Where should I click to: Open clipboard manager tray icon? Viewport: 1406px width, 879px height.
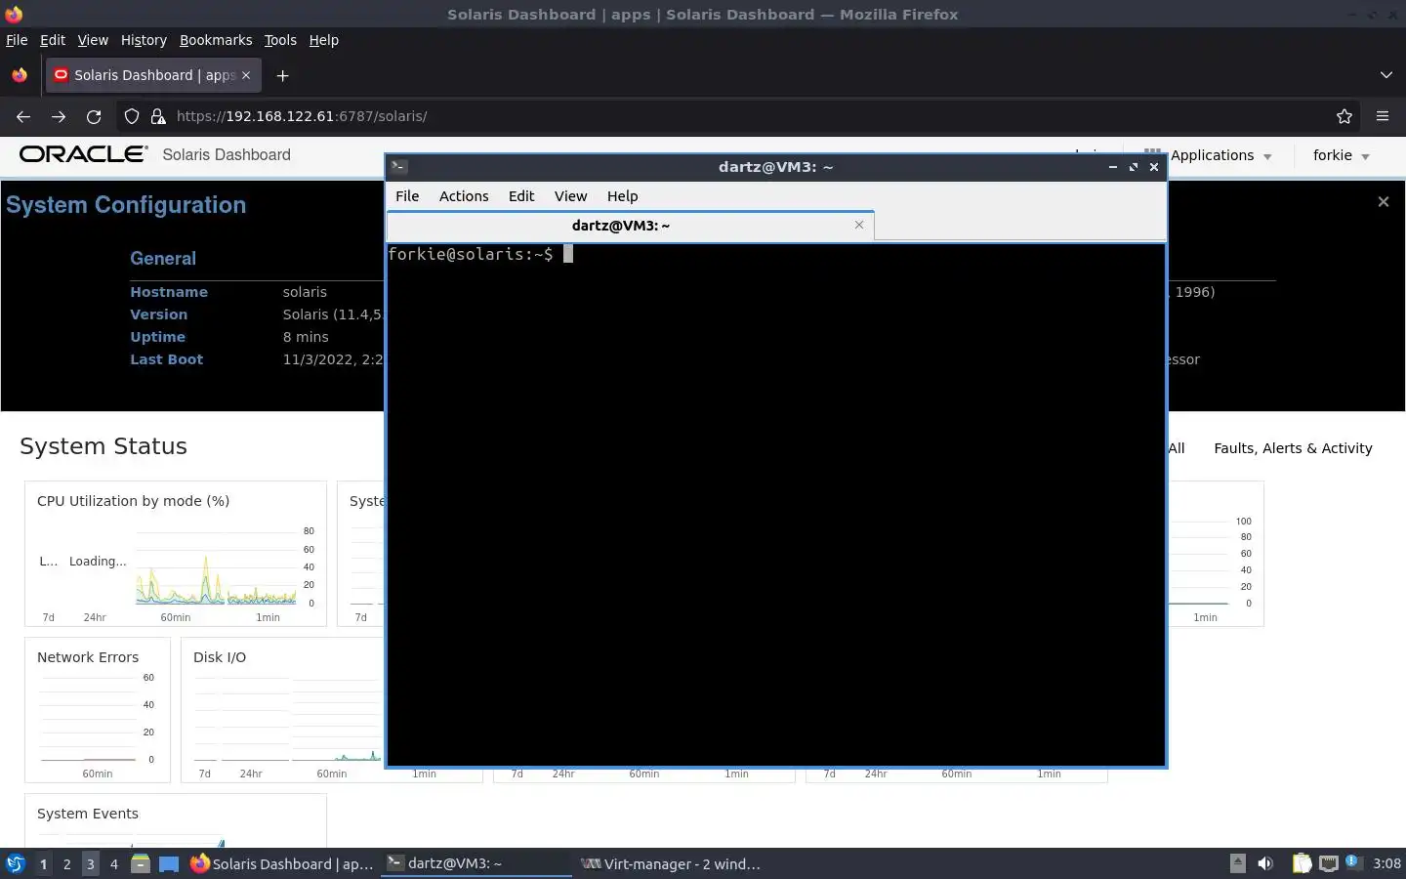coord(1303,863)
